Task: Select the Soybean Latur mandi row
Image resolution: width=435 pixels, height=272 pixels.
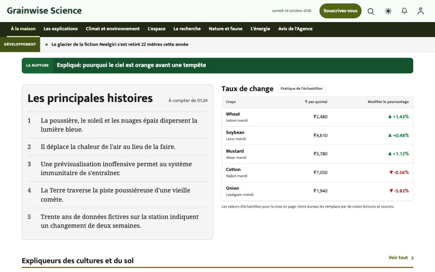Action: [x=317, y=135]
